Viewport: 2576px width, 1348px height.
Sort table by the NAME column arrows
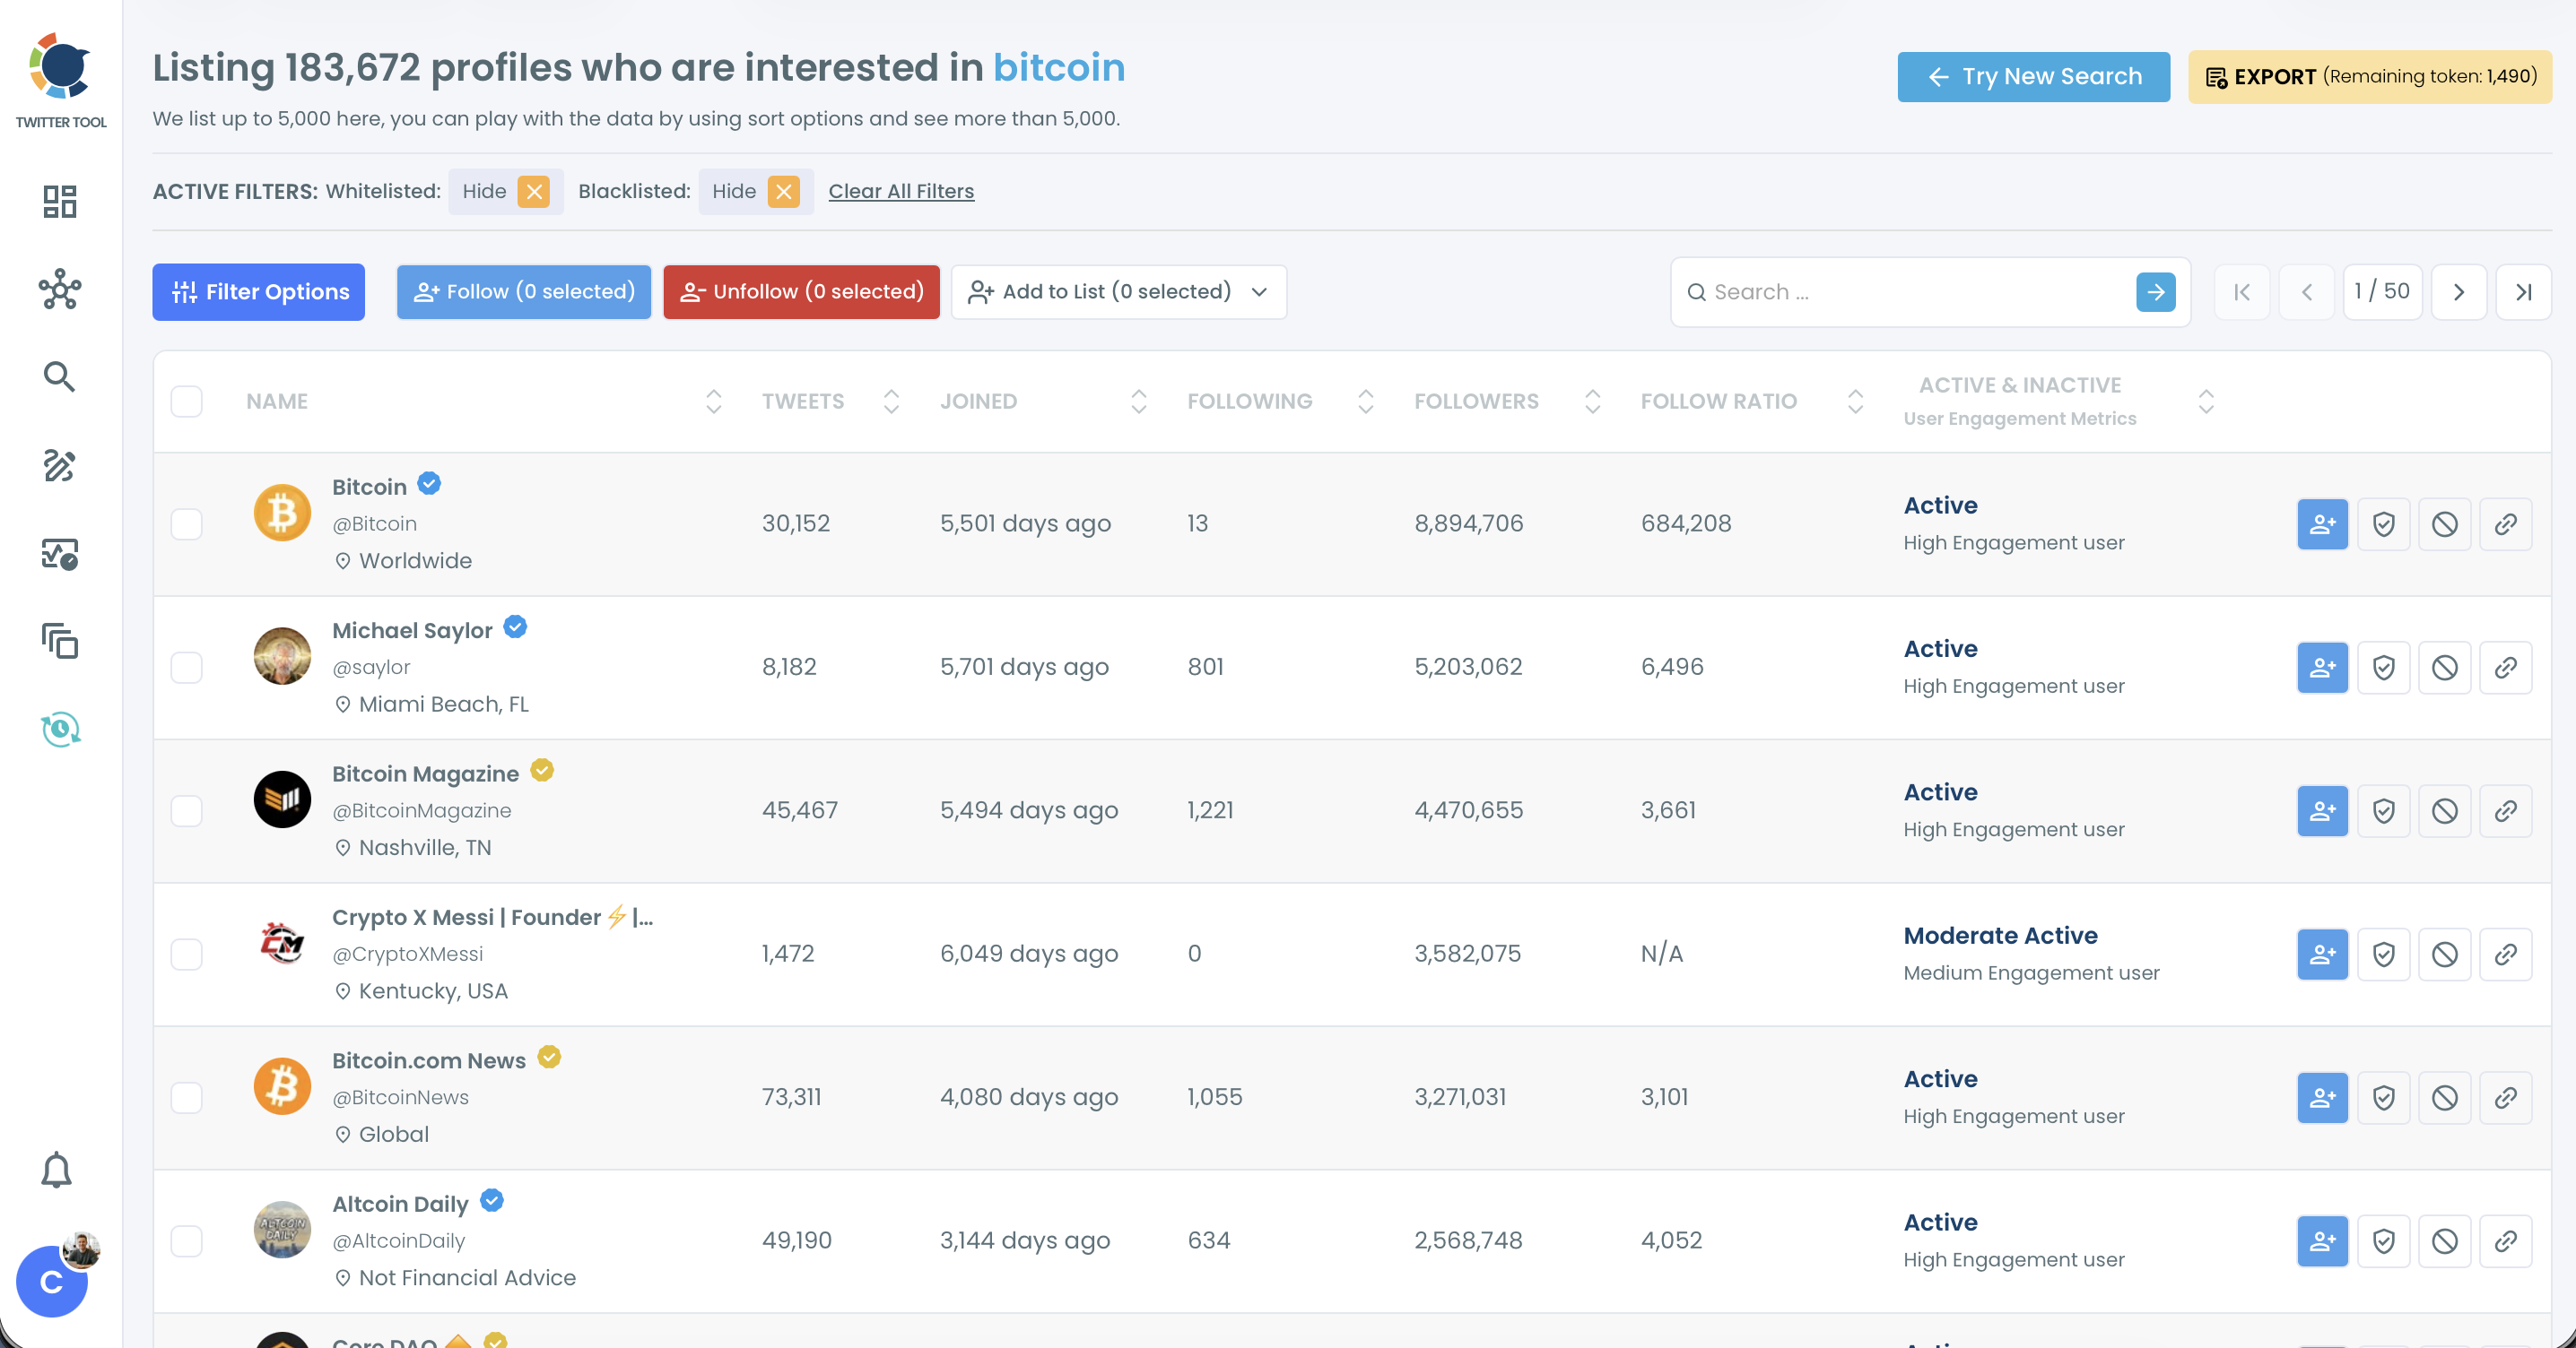(x=713, y=402)
